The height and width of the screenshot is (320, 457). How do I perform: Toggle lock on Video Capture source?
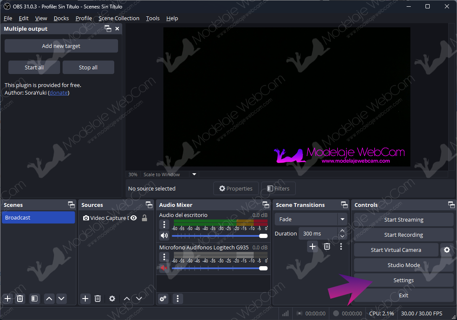pyautogui.click(x=144, y=218)
